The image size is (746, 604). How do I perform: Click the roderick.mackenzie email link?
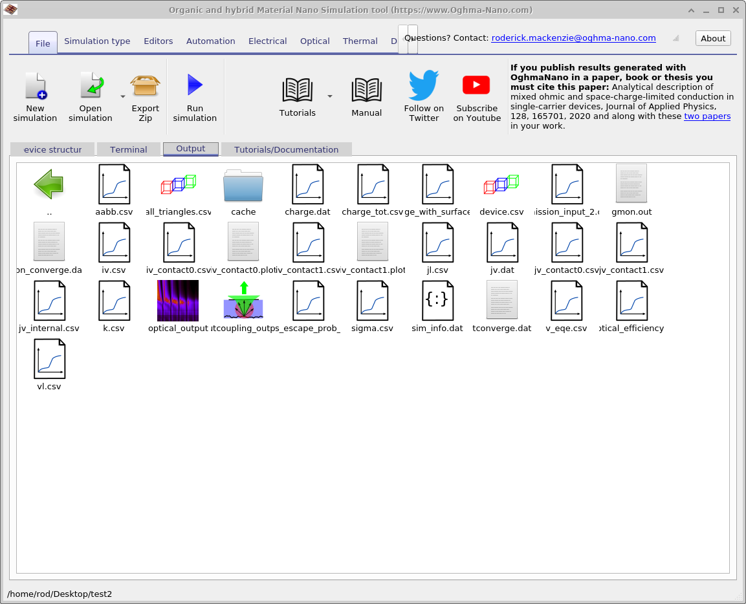click(573, 38)
